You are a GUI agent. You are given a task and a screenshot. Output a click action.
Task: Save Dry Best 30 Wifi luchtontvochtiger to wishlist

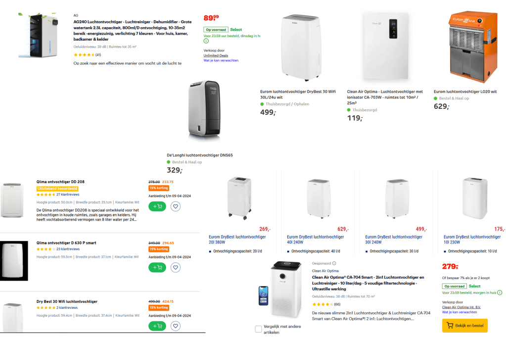(x=175, y=326)
